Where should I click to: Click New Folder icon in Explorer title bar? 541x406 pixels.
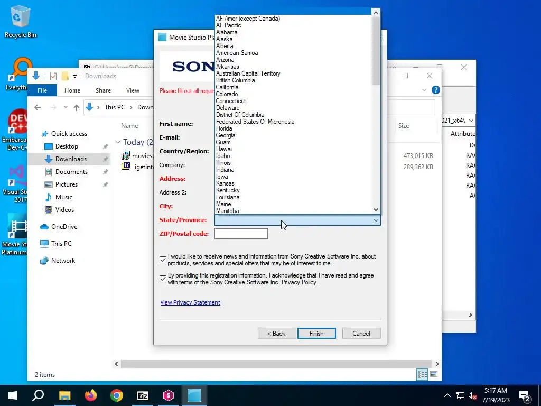[65, 76]
